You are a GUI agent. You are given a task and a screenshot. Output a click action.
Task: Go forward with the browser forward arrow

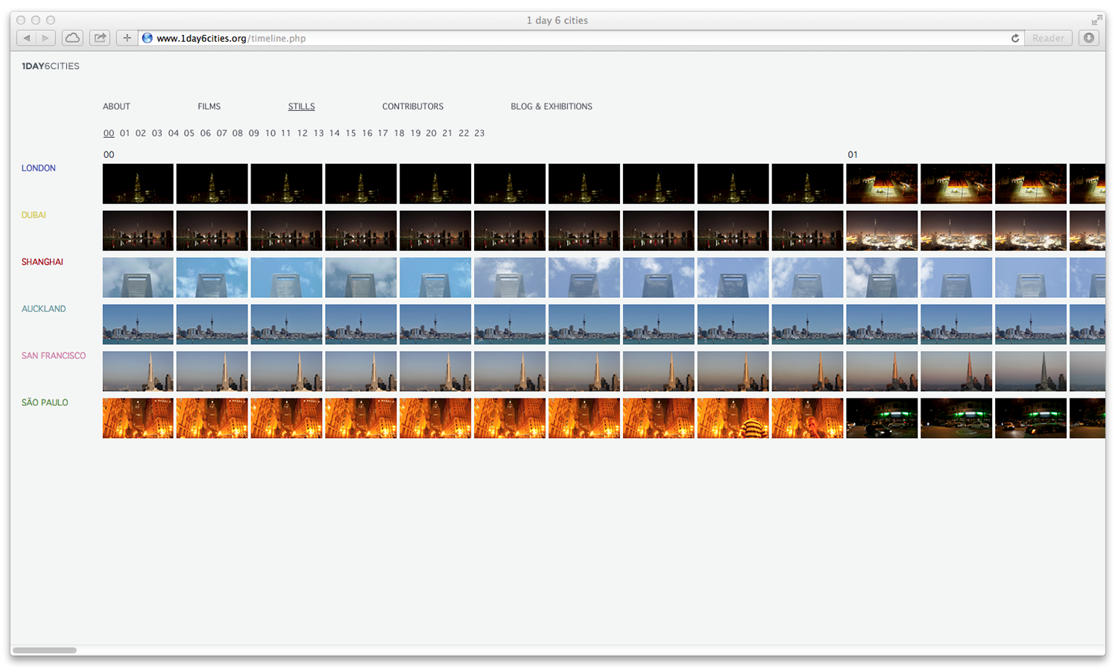(45, 38)
